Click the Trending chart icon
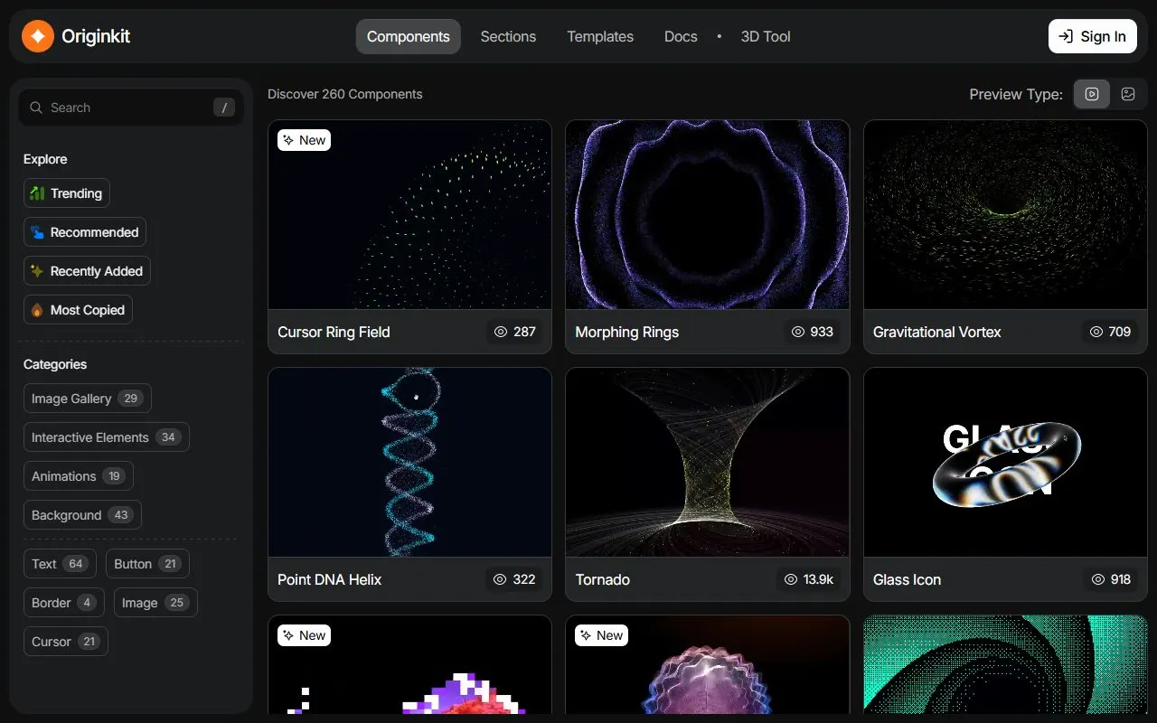 [37, 193]
